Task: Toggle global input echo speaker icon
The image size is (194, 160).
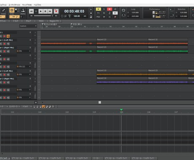Action: (115, 9)
